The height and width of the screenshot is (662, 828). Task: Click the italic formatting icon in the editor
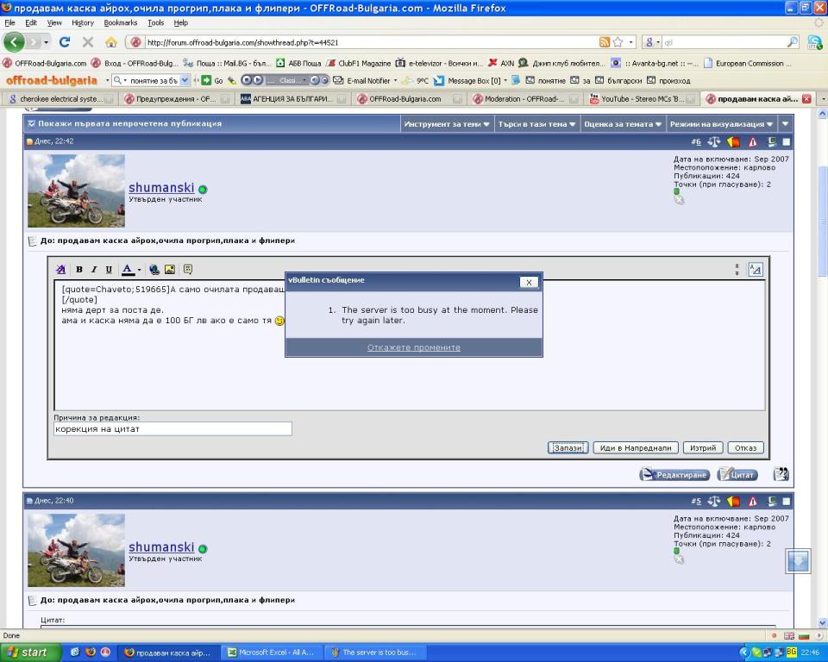94,270
